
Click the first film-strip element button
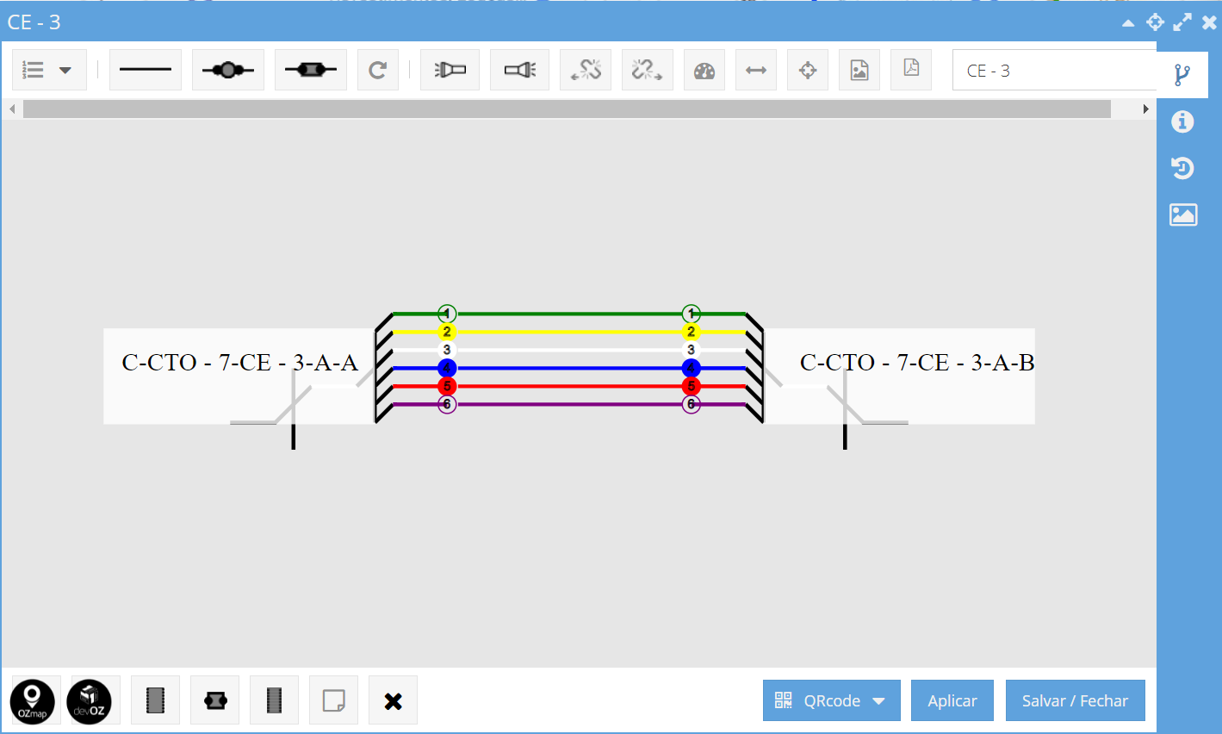pyautogui.click(x=155, y=700)
